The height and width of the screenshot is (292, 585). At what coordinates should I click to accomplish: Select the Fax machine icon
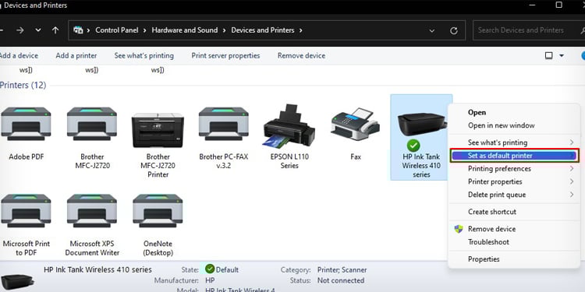(x=356, y=124)
